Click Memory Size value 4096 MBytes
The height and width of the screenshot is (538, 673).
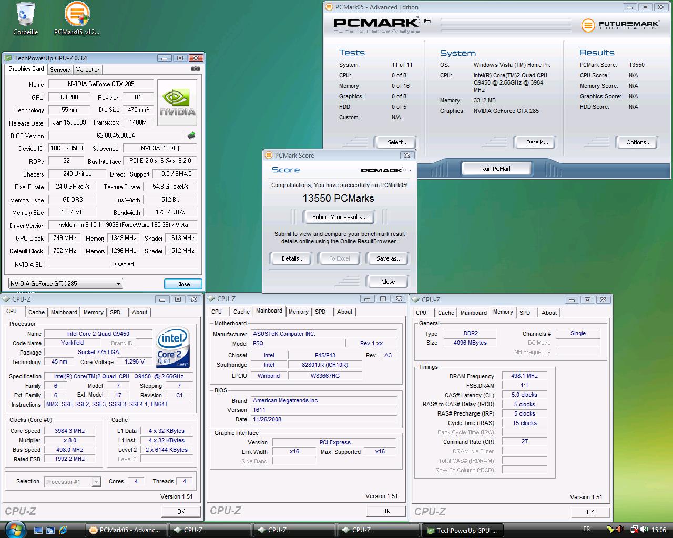471,343
